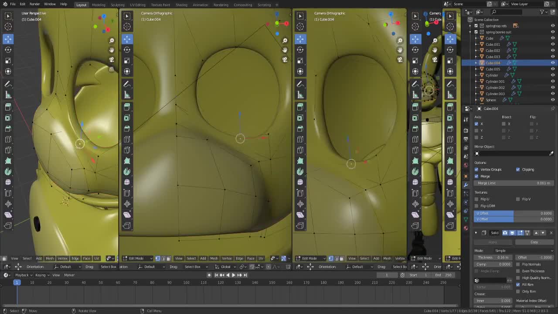Activate Rip Region tool in third viewport
558x314 pixels.
300,225
